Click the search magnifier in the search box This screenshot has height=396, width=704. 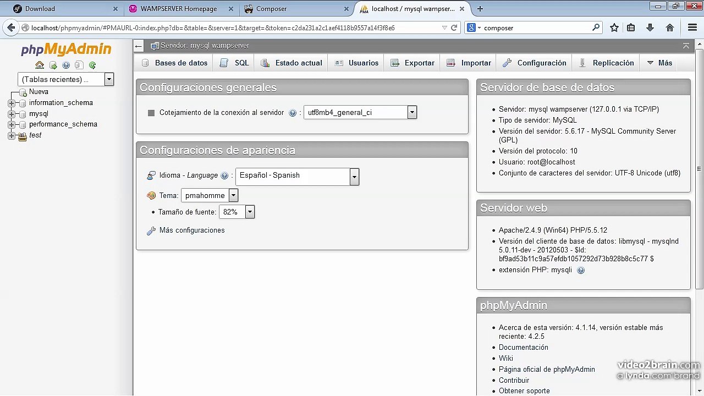[596, 28]
